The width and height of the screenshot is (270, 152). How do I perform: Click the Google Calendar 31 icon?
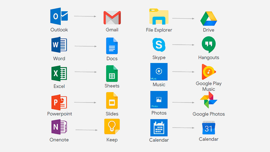[x=209, y=128]
